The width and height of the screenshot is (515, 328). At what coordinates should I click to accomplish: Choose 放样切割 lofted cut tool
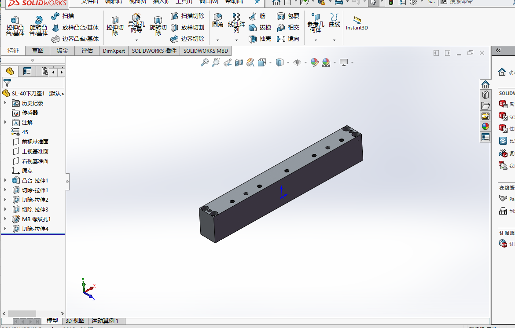coord(188,27)
